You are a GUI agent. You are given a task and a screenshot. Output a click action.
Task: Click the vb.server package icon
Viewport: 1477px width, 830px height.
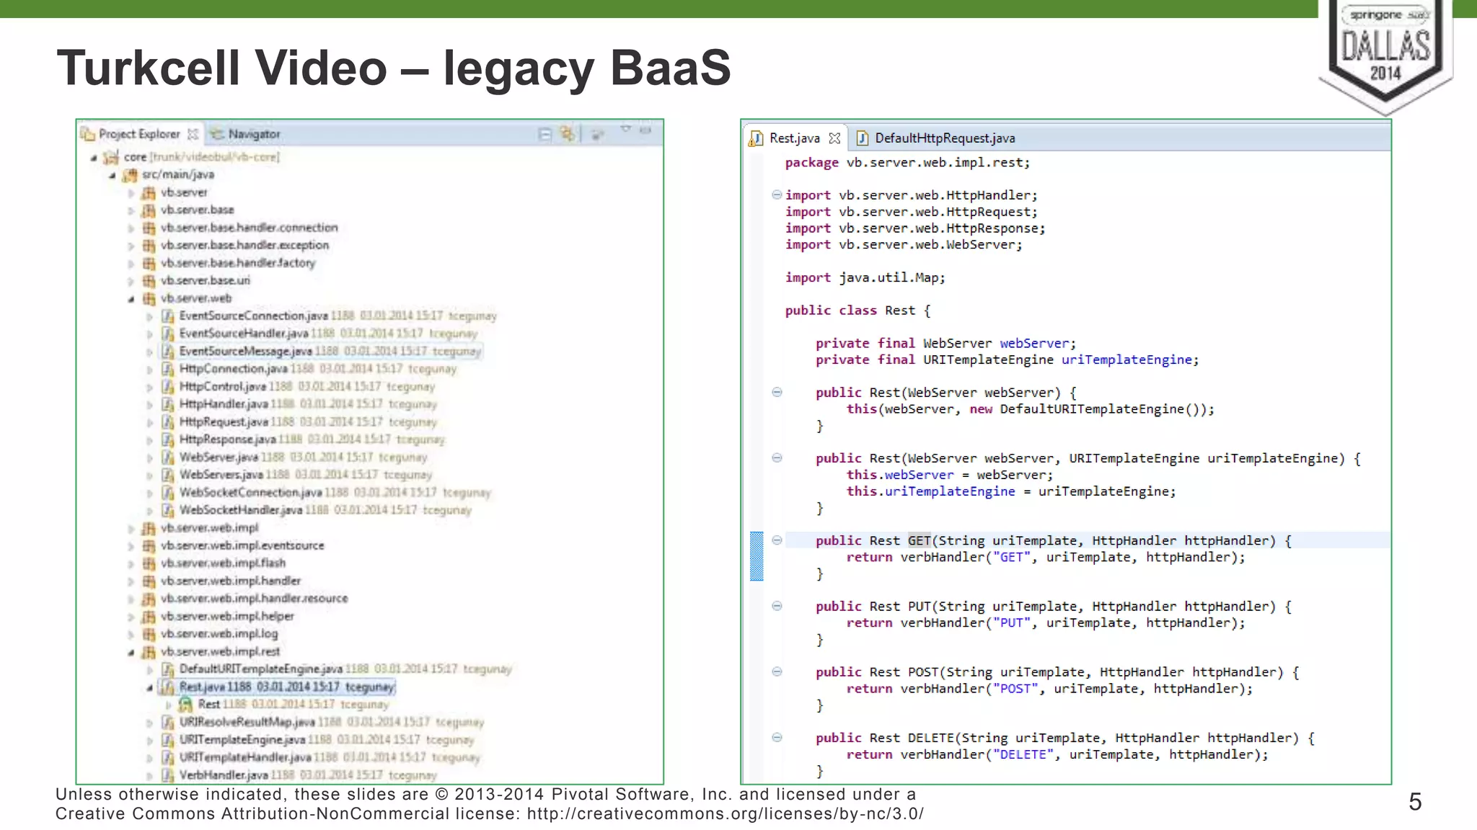[149, 192]
